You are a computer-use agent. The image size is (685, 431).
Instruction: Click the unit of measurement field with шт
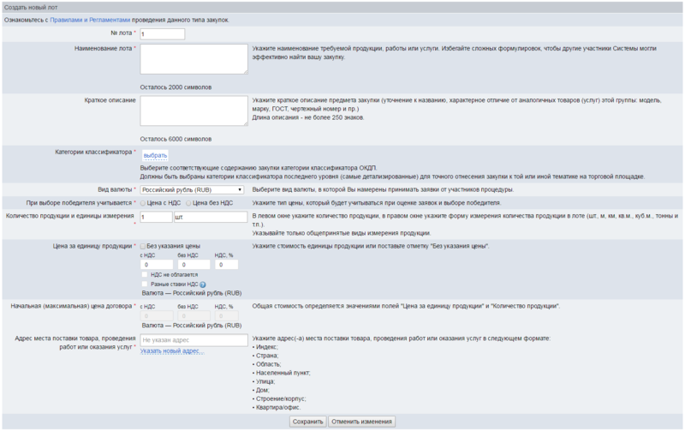click(x=210, y=217)
